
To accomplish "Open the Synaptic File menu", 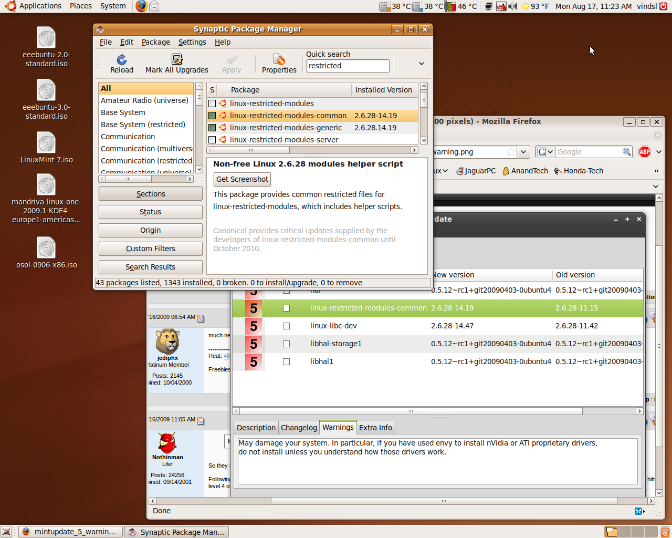I will pyautogui.click(x=106, y=42).
